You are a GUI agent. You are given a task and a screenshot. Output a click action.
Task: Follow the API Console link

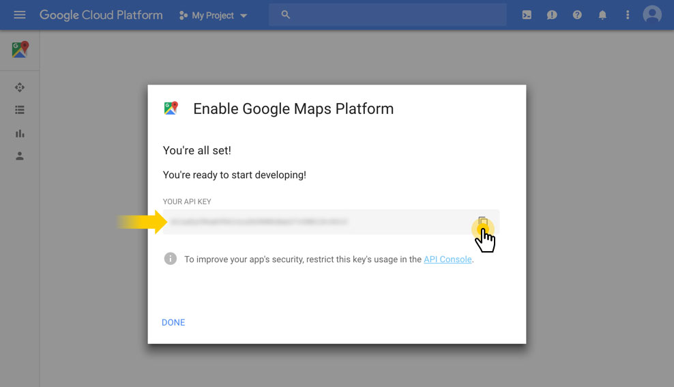point(448,259)
